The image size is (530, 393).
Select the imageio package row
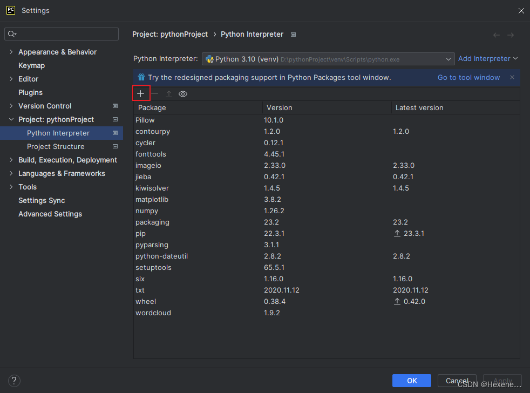(x=327, y=165)
